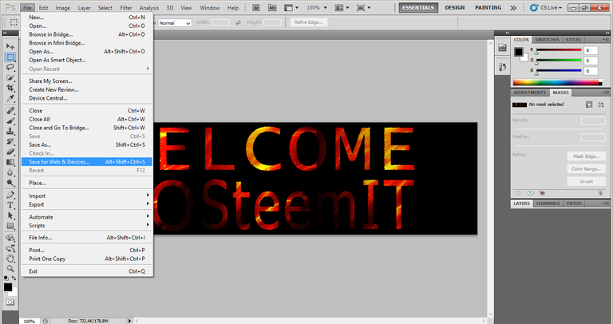Select the 3D Object Rotate tool
This screenshot has width=613, height=324.
pos(10,238)
